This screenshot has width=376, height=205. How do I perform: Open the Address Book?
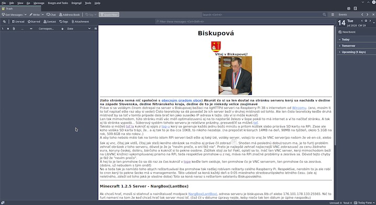coord(69,15)
